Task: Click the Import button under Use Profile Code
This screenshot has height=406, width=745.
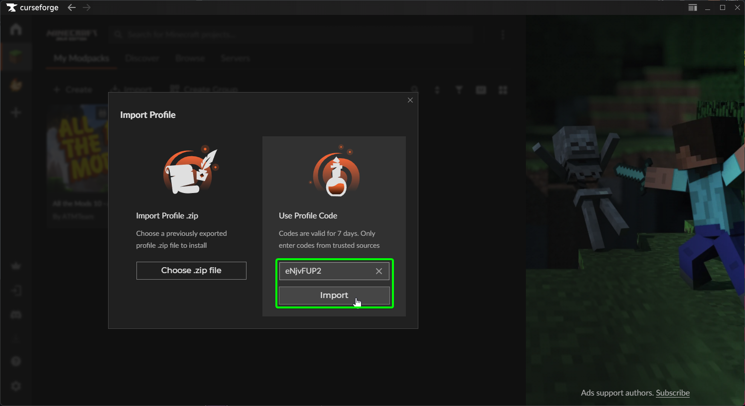Action: 334,296
